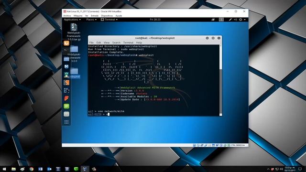
Task: Click the screen recorder icon in Kali top bar
Action: [213, 20]
